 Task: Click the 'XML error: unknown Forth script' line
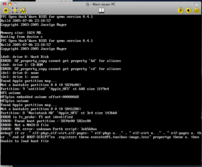[x=49, y=129]
